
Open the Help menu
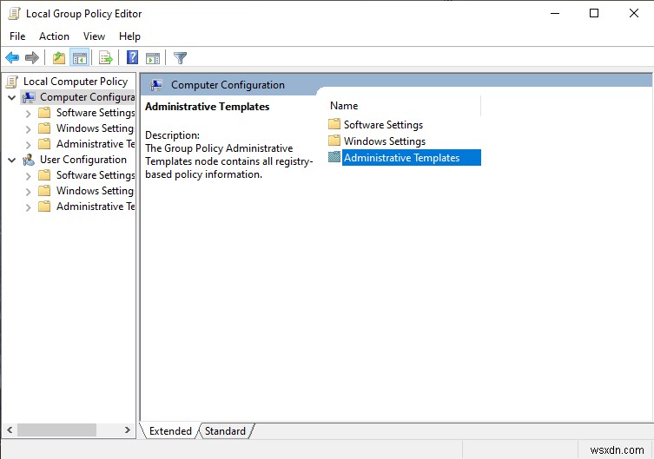129,36
